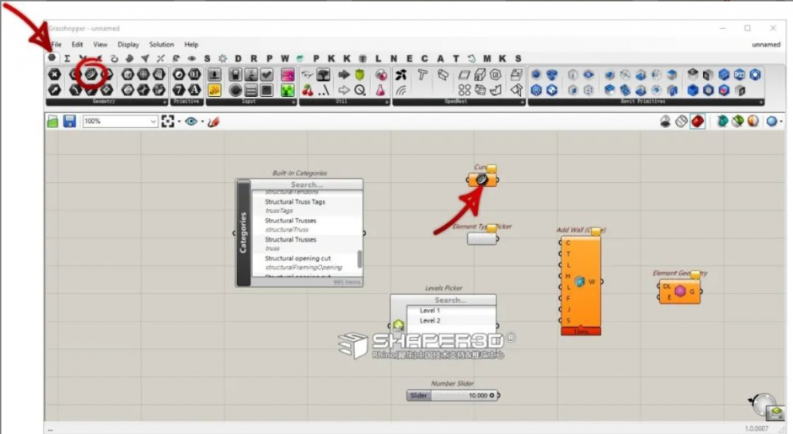Select the '01' primitive parameter icon
Viewport: 793px width, 434px height.
pos(194,75)
